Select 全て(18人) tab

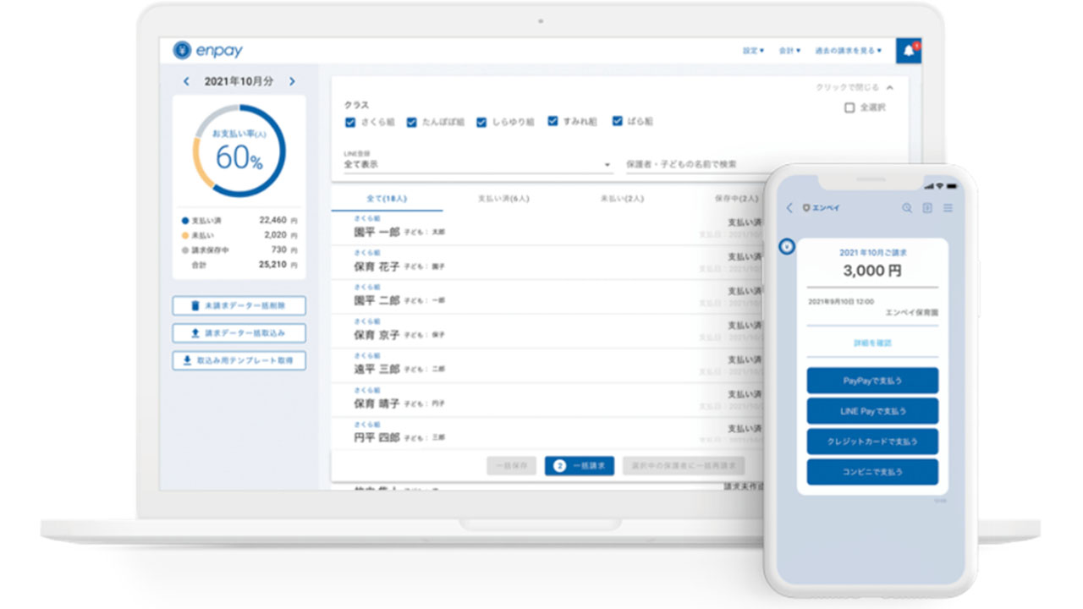point(386,199)
